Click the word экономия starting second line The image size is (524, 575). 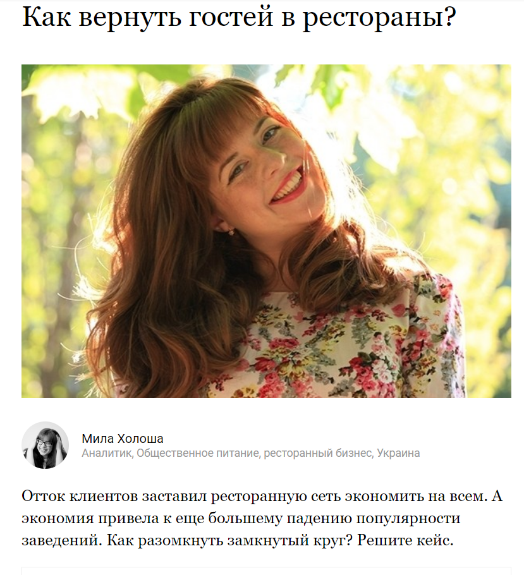58,519
